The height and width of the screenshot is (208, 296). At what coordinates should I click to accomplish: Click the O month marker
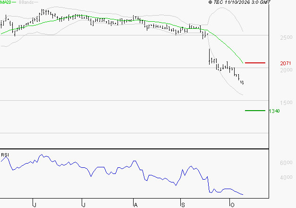(232, 205)
